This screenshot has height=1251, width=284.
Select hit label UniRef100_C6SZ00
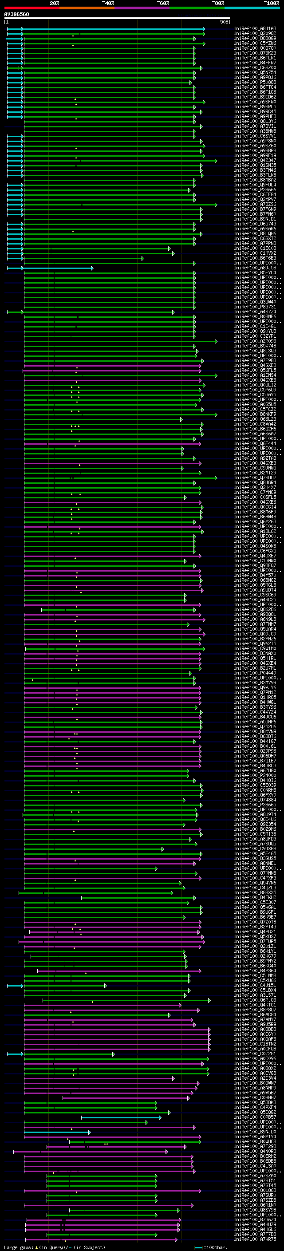tap(255, 67)
